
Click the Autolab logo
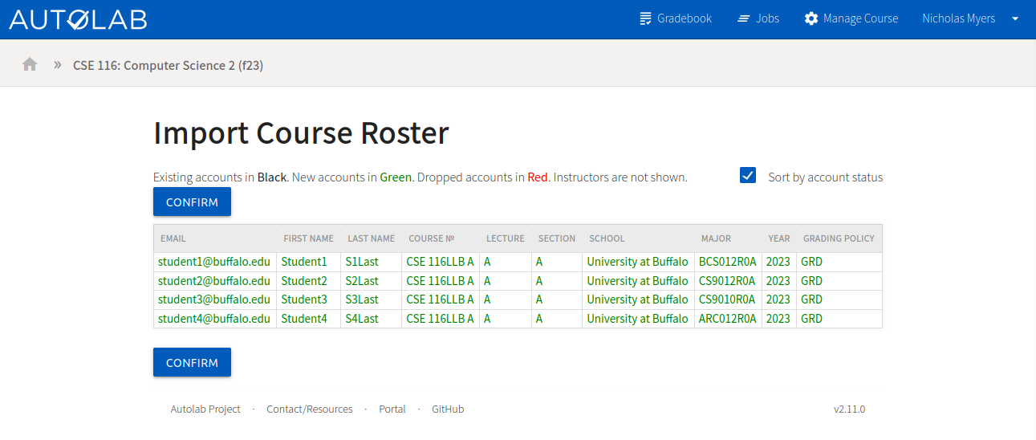tap(78, 19)
